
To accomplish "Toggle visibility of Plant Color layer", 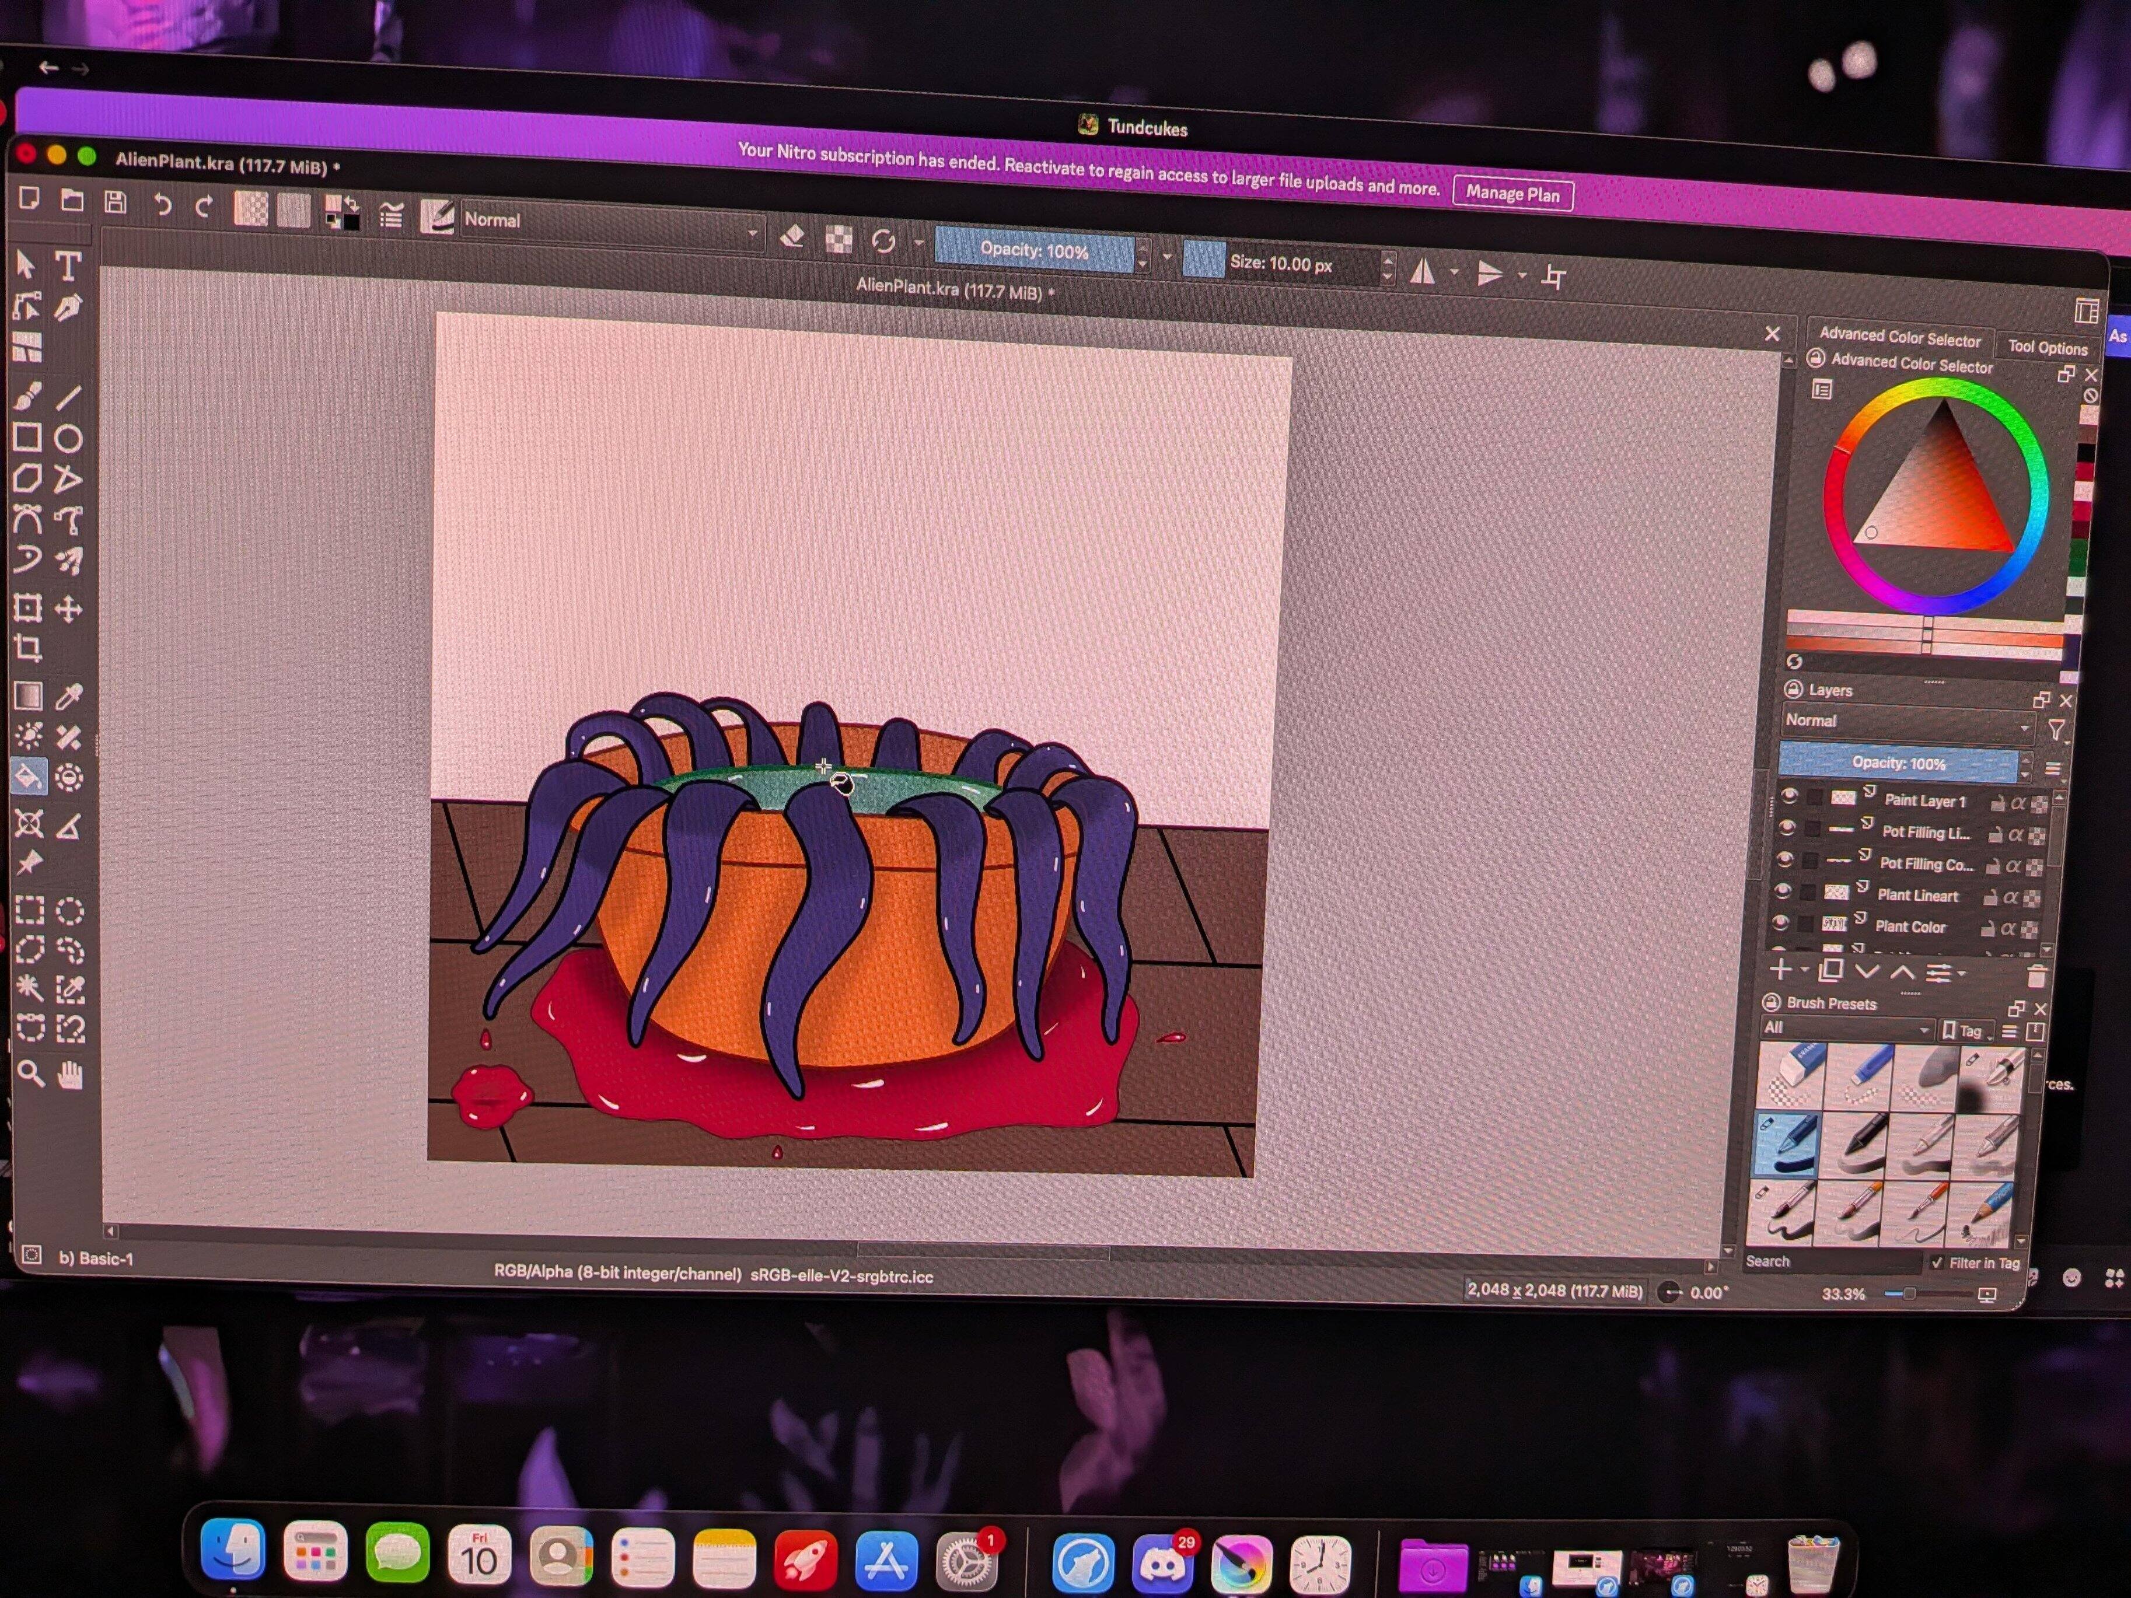I will click(x=1780, y=923).
